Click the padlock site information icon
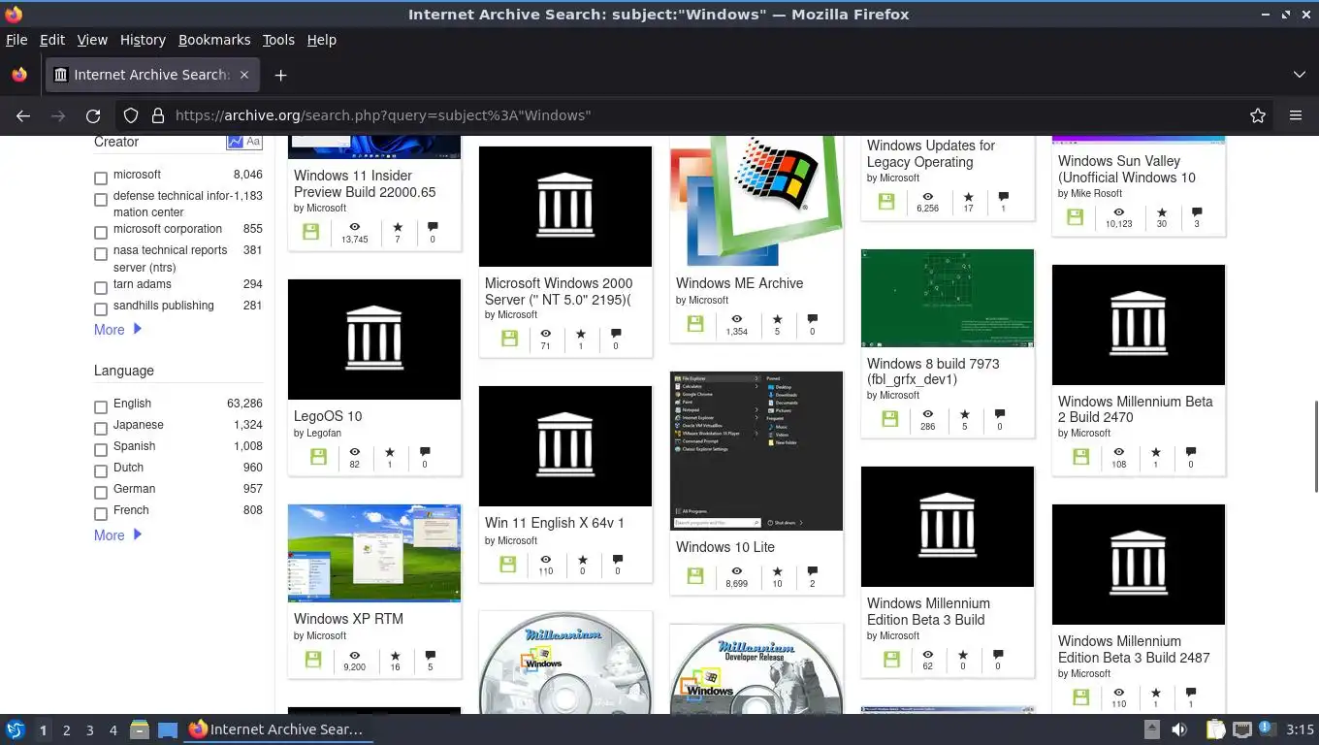Image resolution: width=1319 pixels, height=745 pixels. pos(158,115)
